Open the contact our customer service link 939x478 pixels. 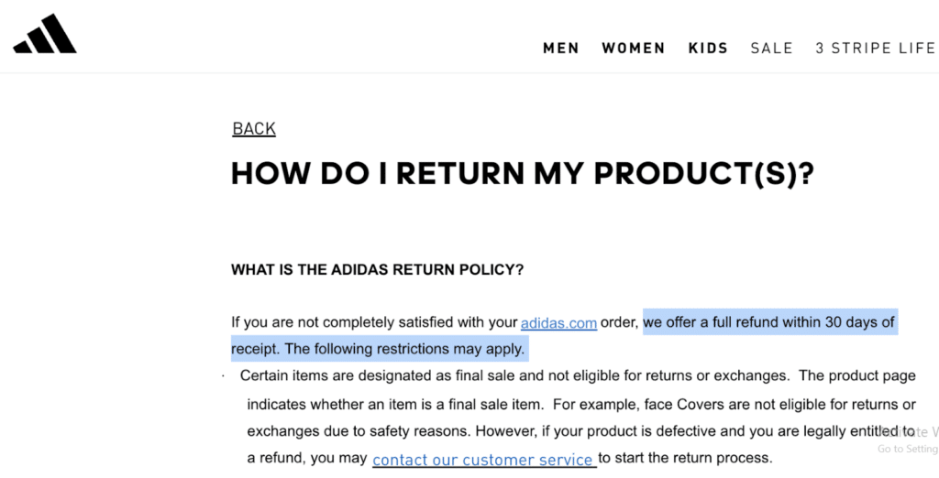(x=482, y=460)
